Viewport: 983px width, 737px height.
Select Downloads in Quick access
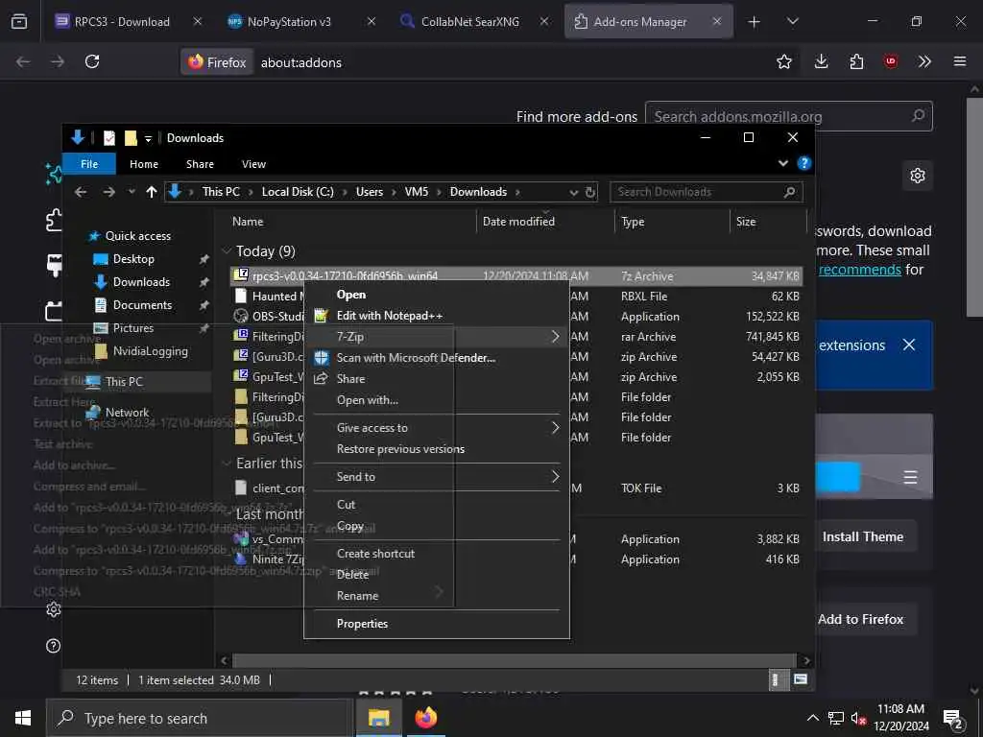click(141, 282)
